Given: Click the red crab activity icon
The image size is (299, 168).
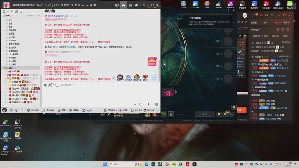Looking at the screenshot, I should coord(145,77).
